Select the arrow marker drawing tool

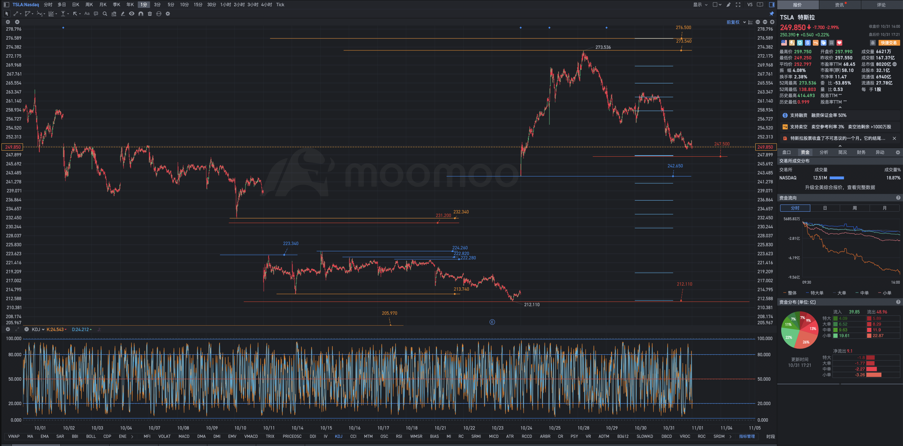[x=75, y=14]
